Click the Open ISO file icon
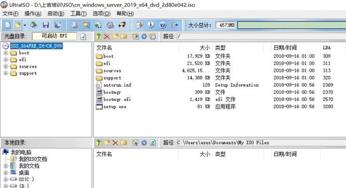 [x=18, y=25]
